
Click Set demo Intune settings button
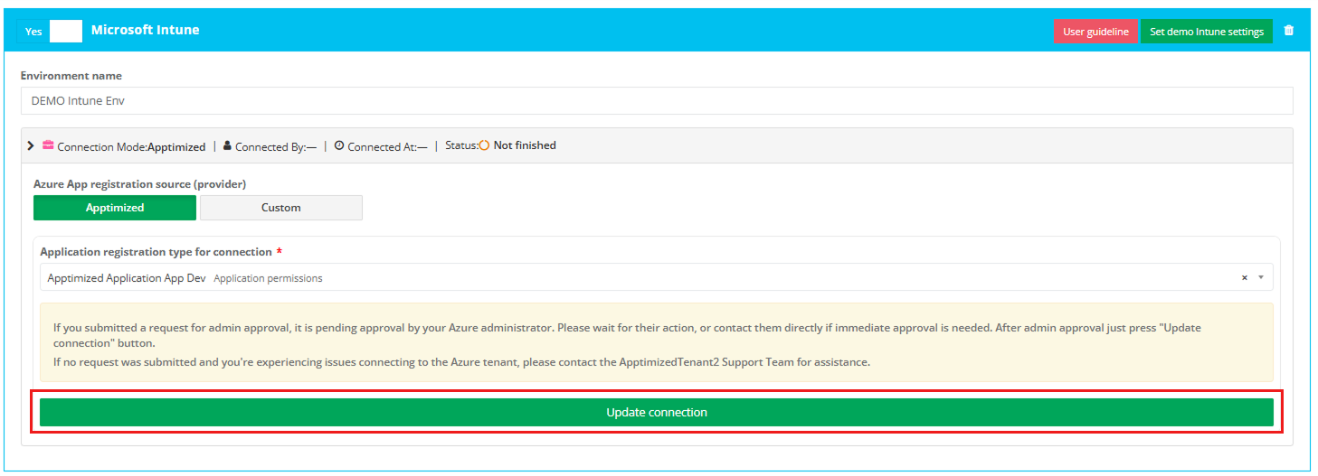click(1206, 32)
